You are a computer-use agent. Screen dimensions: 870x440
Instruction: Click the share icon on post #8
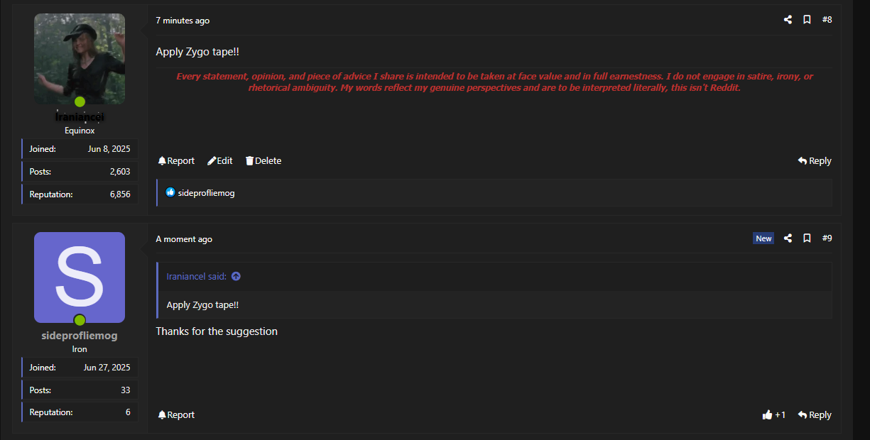tap(788, 20)
